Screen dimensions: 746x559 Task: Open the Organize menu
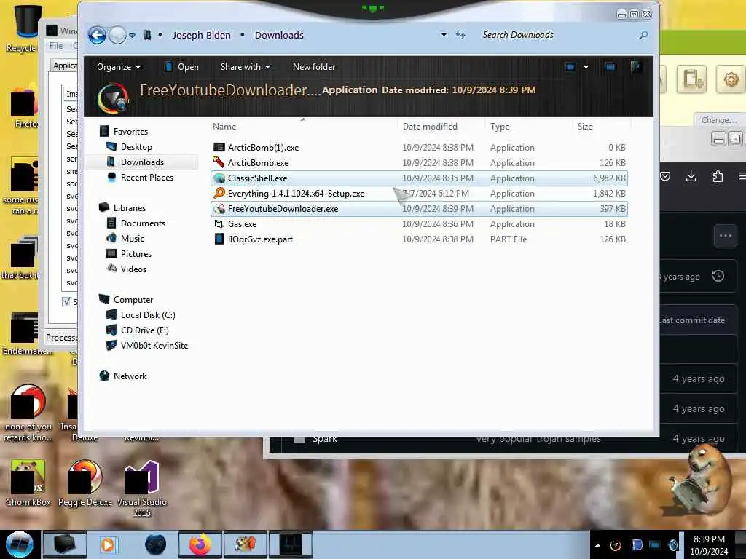(119, 67)
